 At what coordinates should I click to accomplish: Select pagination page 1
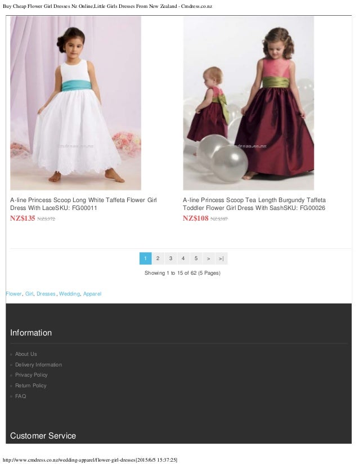tap(145, 258)
